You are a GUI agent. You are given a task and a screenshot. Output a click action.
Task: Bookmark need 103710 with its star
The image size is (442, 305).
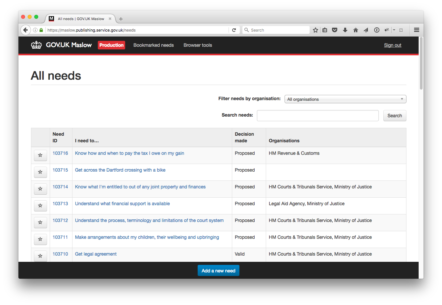tap(40, 256)
